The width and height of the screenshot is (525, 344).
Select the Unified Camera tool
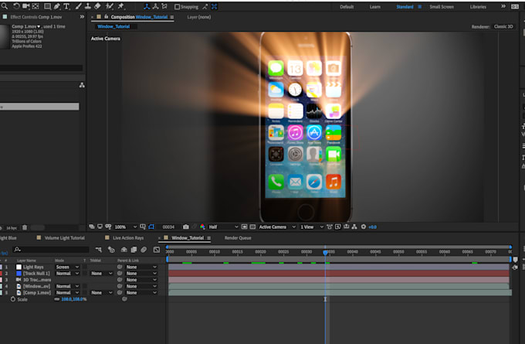coord(25,6)
